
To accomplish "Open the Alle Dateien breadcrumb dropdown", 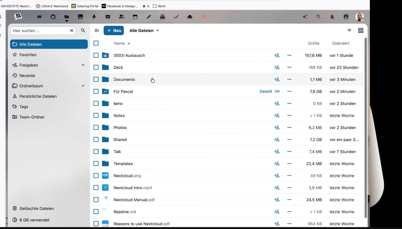I will point(144,31).
